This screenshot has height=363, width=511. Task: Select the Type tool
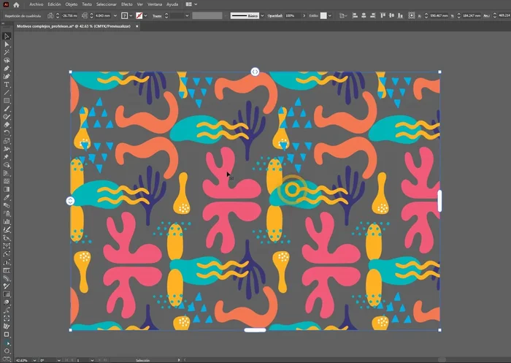[x=7, y=84]
